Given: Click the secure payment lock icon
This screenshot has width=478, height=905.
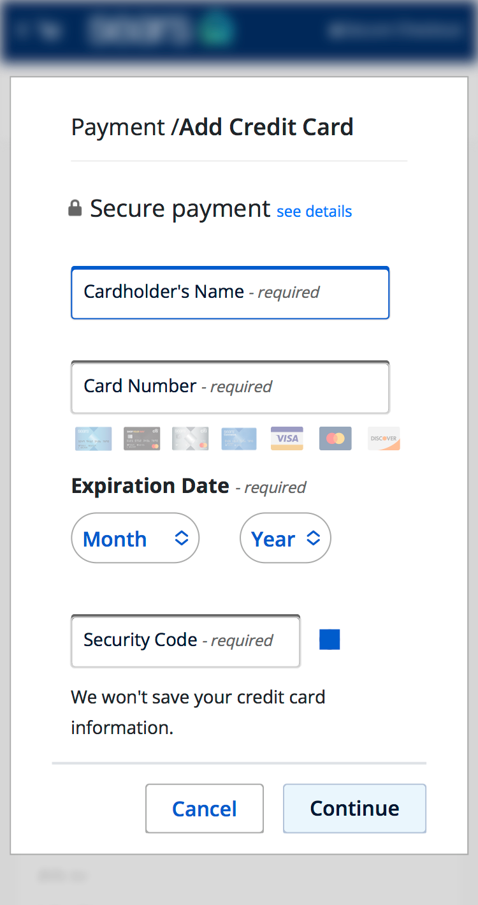Looking at the screenshot, I should (75, 207).
